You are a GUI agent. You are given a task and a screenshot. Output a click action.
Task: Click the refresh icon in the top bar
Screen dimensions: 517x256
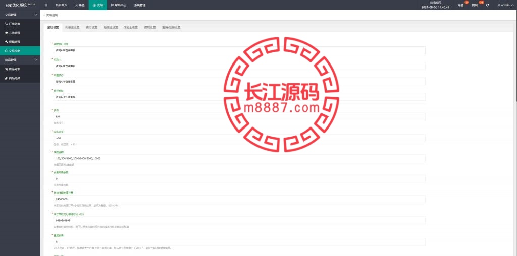pos(487,5)
